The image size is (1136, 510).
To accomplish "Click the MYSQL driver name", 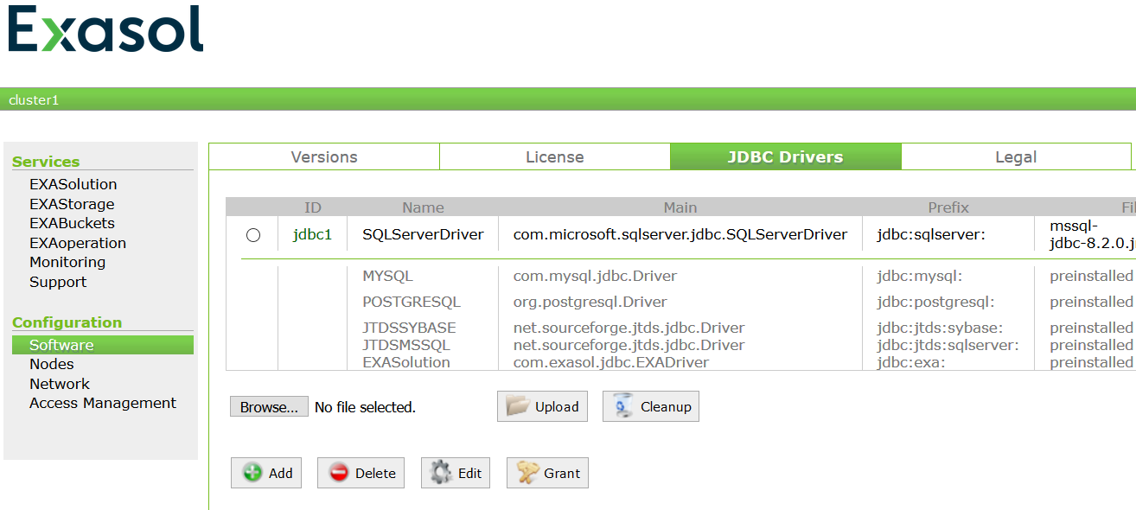I will pyautogui.click(x=387, y=277).
